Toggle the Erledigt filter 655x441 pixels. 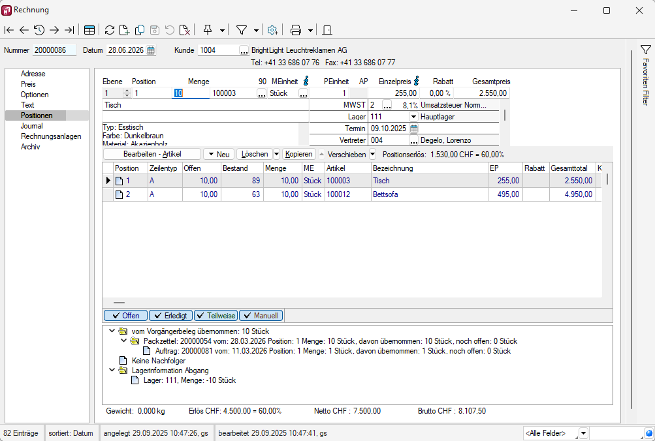point(170,316)
